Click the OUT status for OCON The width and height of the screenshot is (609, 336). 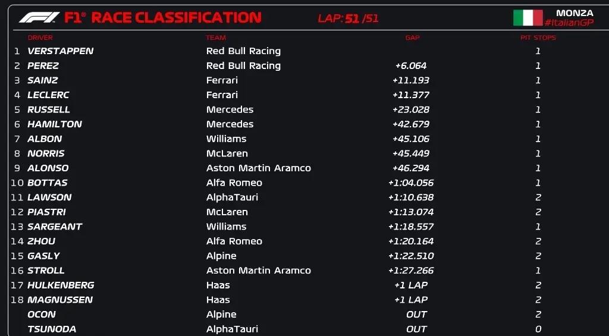point(416,315)
